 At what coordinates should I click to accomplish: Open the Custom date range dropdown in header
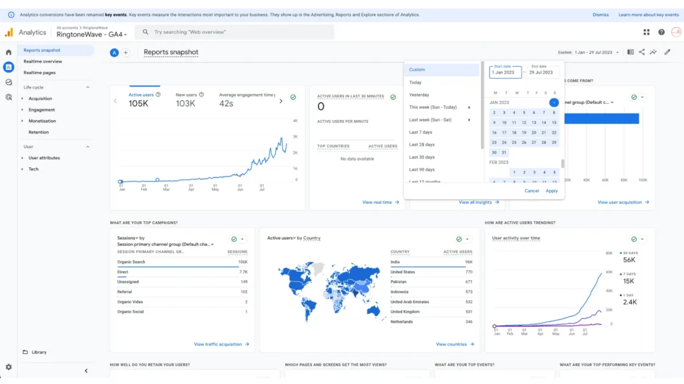[x=588, y=52]
